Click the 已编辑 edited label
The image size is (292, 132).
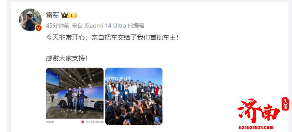tap(136, 26)
